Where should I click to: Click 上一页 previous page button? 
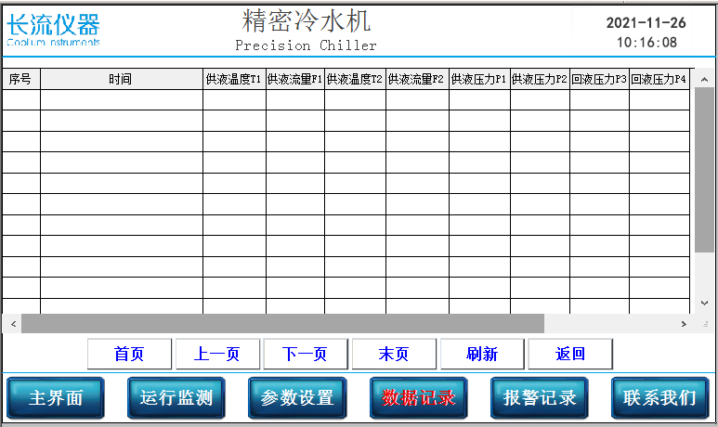coord(216,354)
